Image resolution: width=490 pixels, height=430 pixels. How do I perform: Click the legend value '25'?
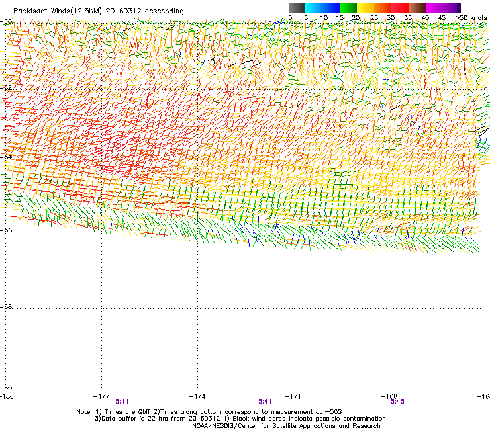point(374,18)
